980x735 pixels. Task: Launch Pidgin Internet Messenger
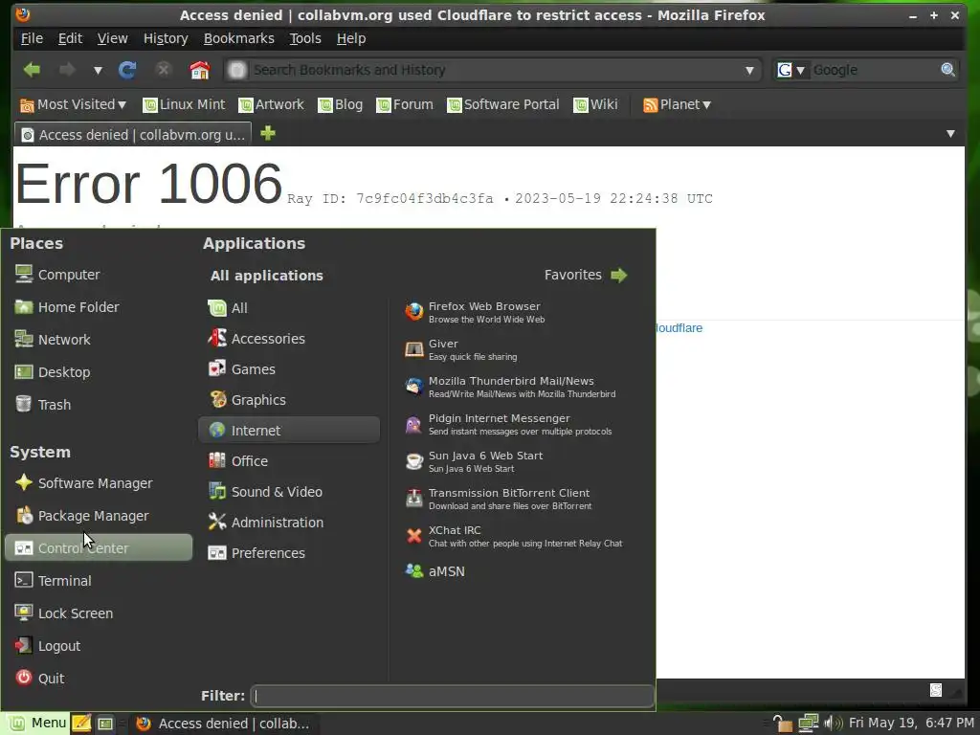click(516, 424)
